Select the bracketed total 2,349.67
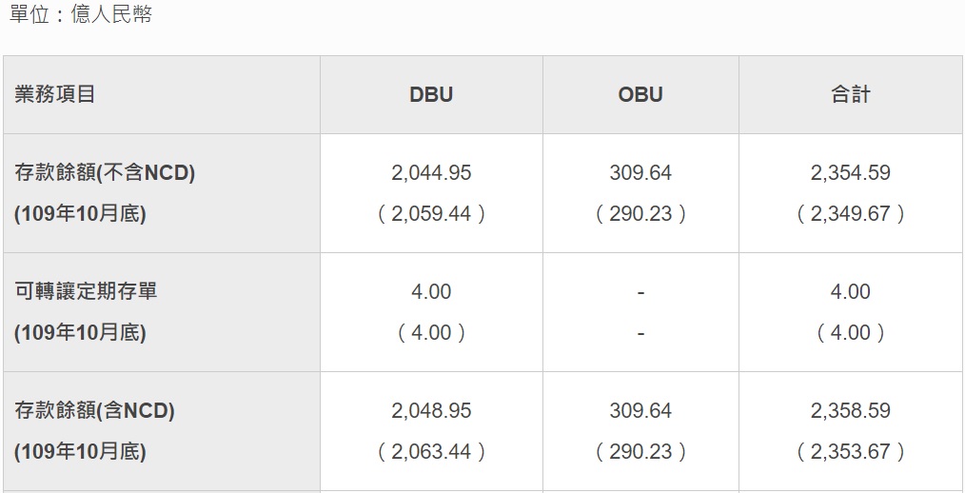Viewport: 965px width, 493px height. (x=851, y=213)
